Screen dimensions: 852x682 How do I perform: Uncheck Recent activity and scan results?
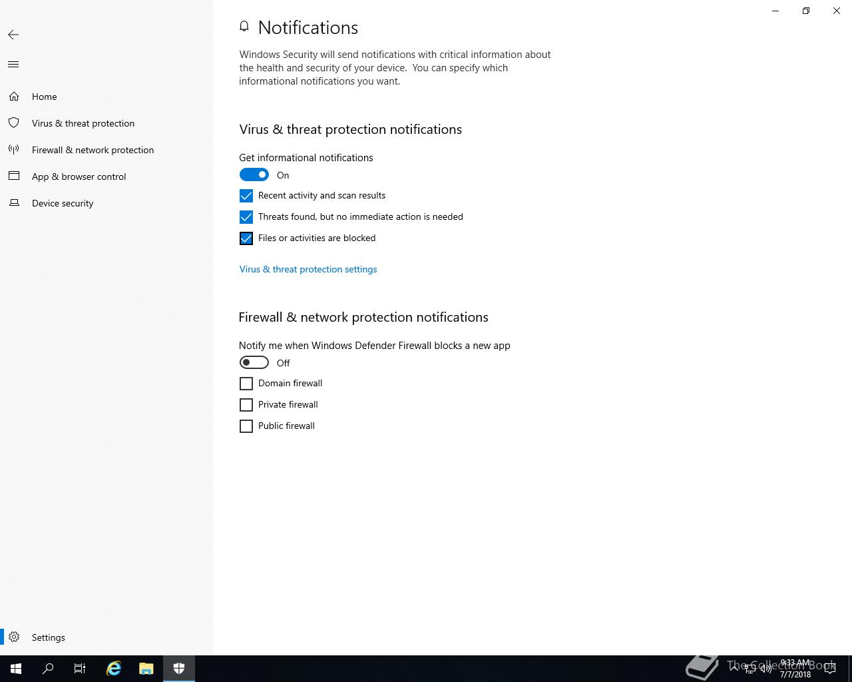point(246,196)
